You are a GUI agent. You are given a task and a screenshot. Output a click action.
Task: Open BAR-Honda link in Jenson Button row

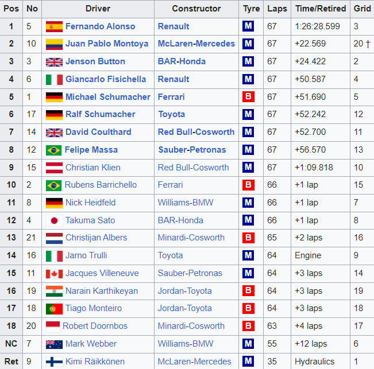182,61
